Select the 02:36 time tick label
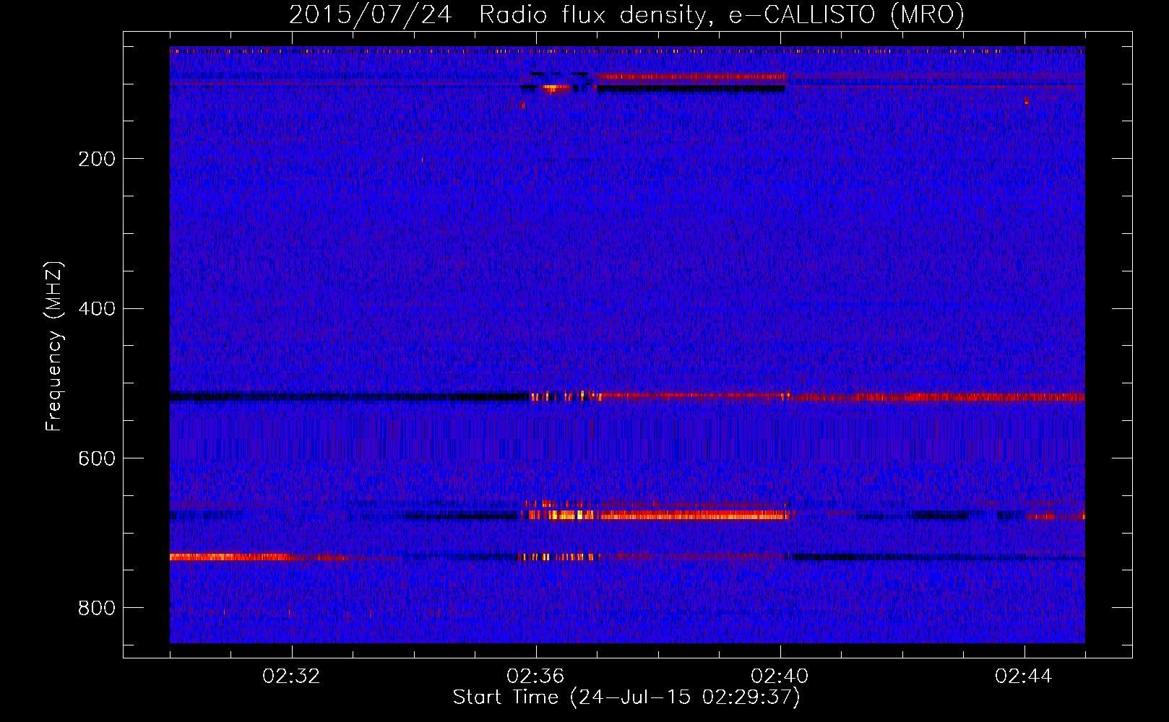The height and width of the screenshot is (722, 1169). pyautogui.click(x=535, y=677)
